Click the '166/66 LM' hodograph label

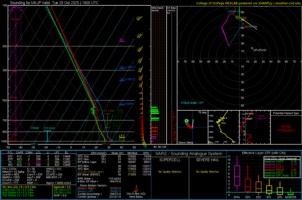(x=234, y=11)
